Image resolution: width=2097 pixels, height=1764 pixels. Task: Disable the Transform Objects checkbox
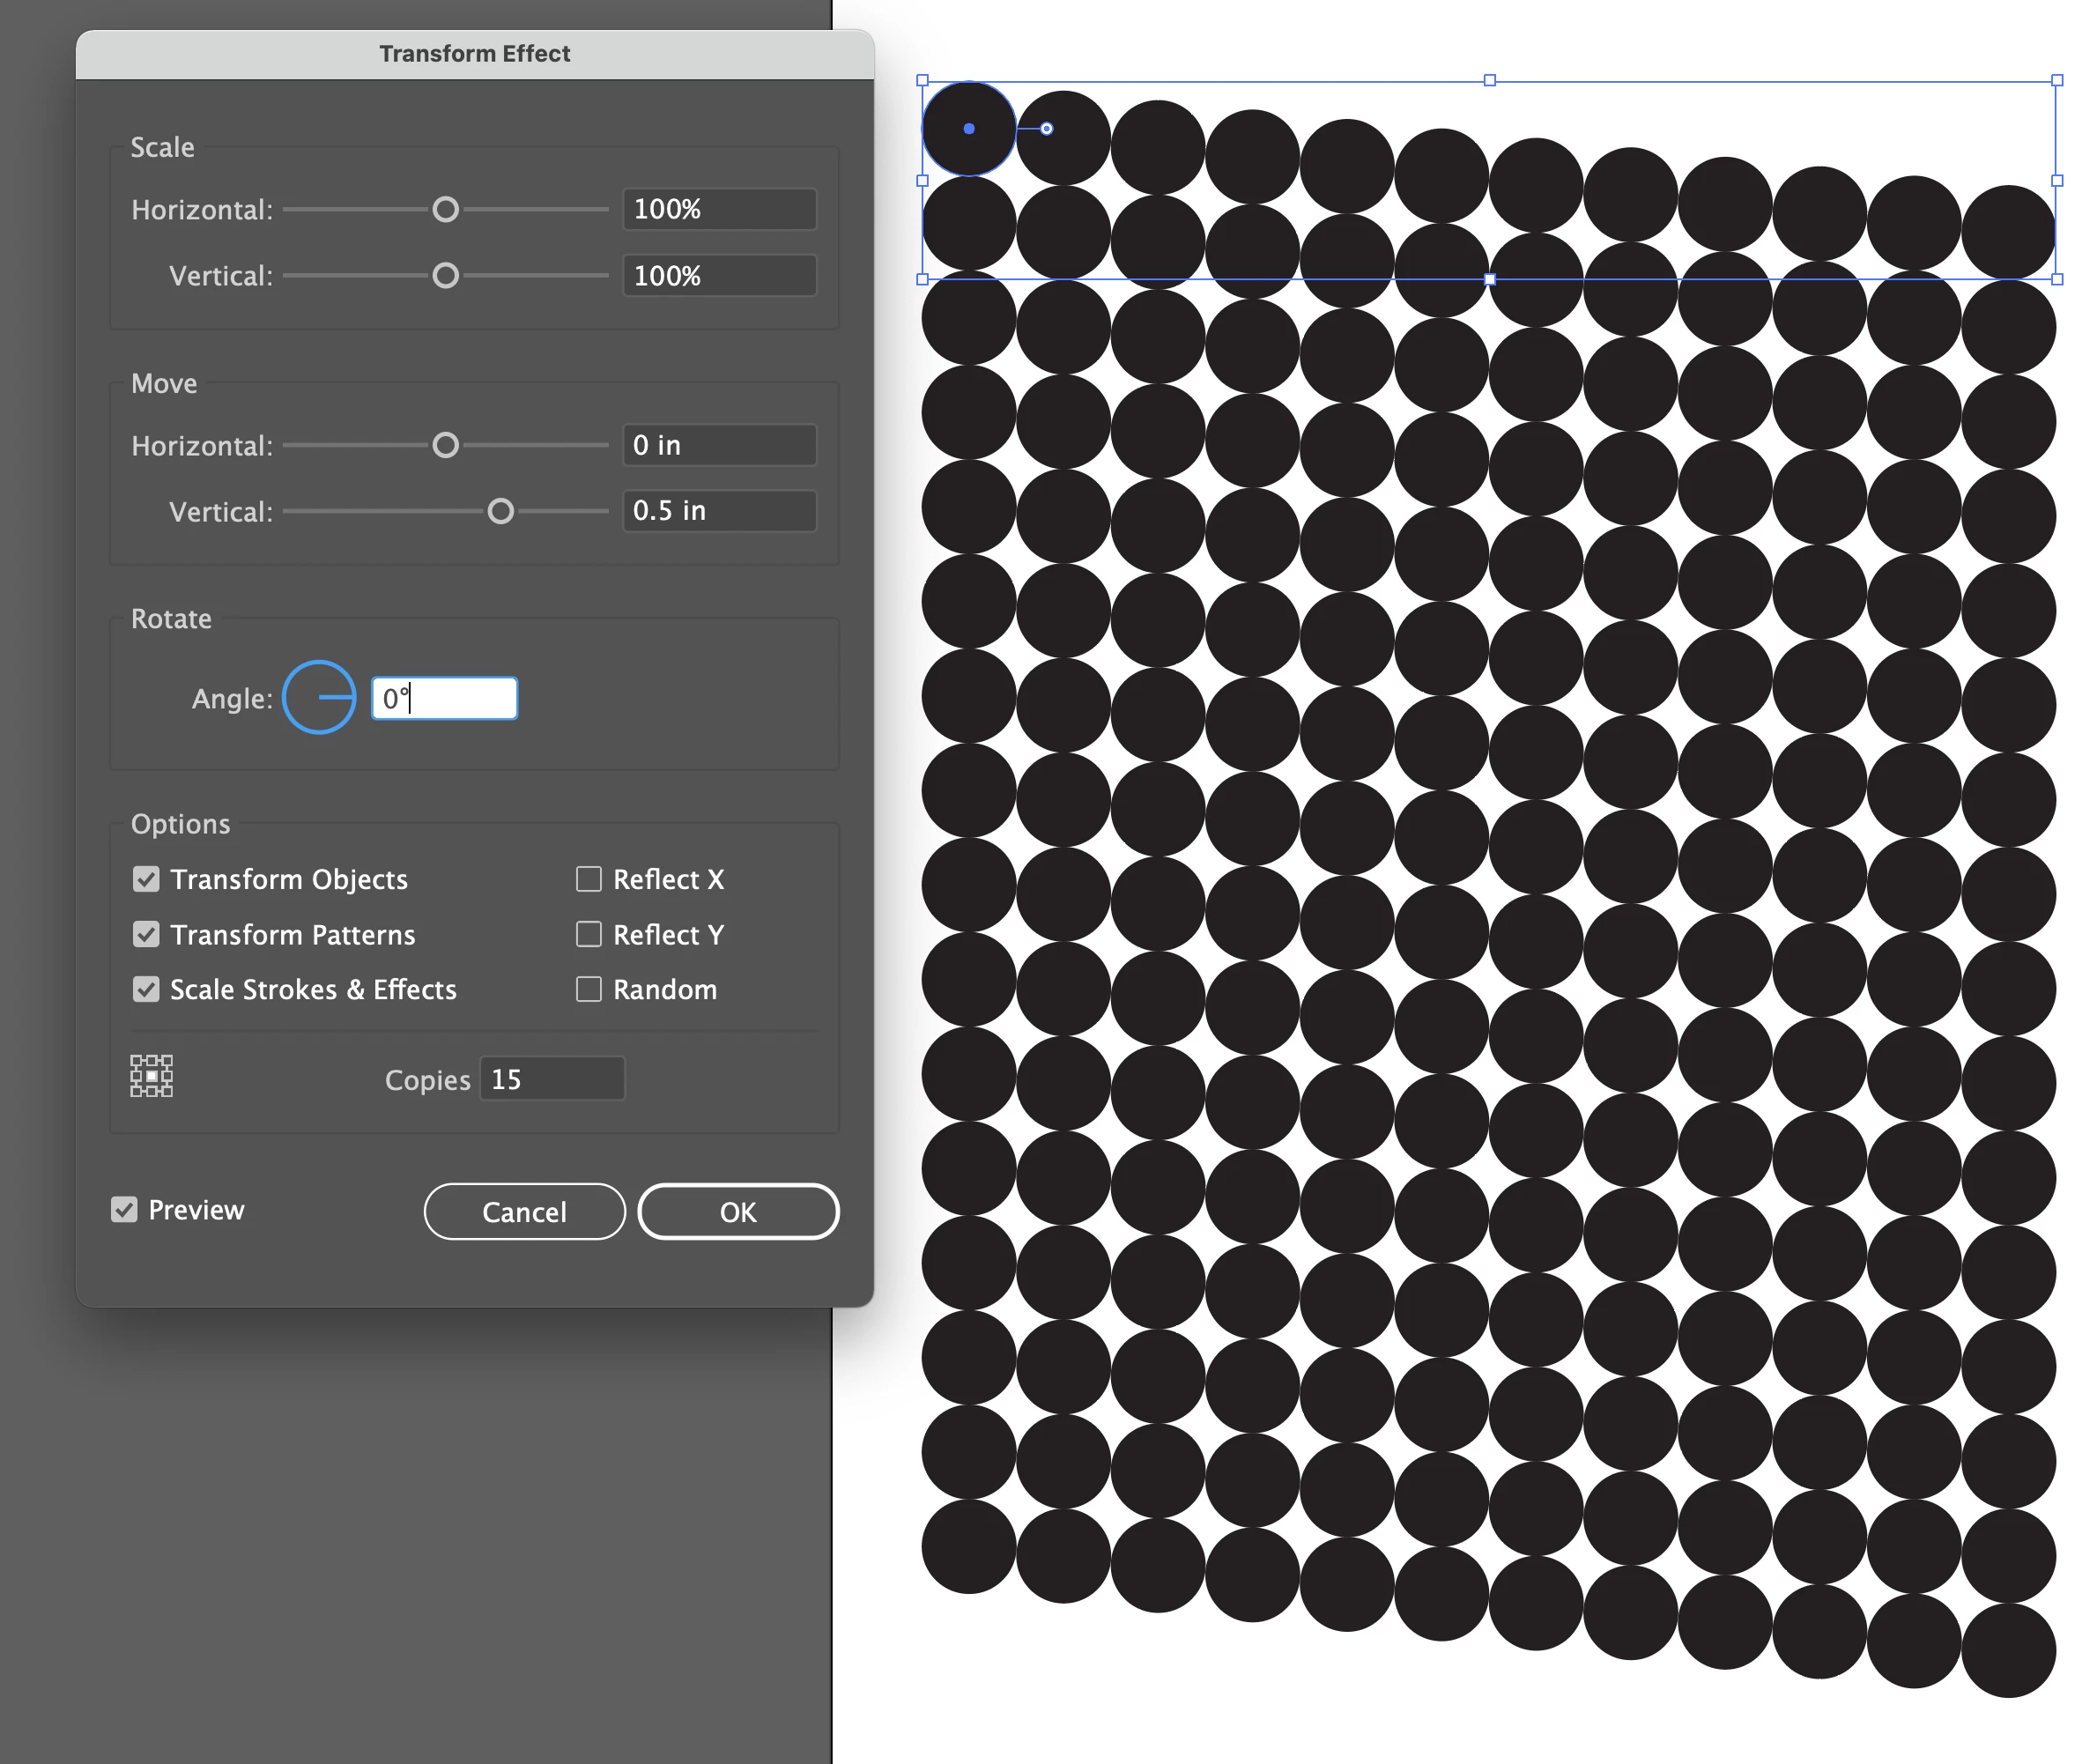click(x=146, y=879)
